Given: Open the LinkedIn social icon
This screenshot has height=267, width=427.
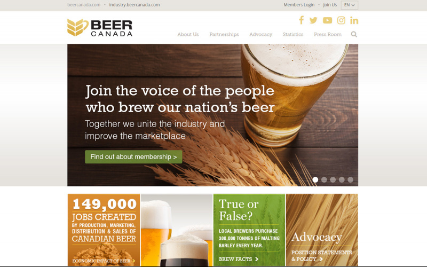Looking at the screenshot, I should (x=354, y=20).
